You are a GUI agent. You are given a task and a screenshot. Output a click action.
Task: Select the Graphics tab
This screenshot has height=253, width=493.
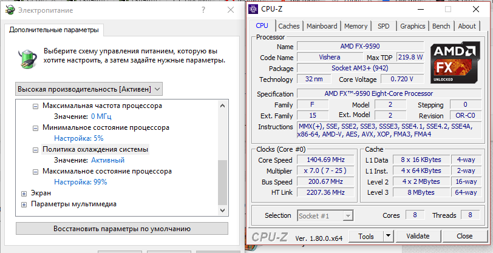[x=412, y=26]
